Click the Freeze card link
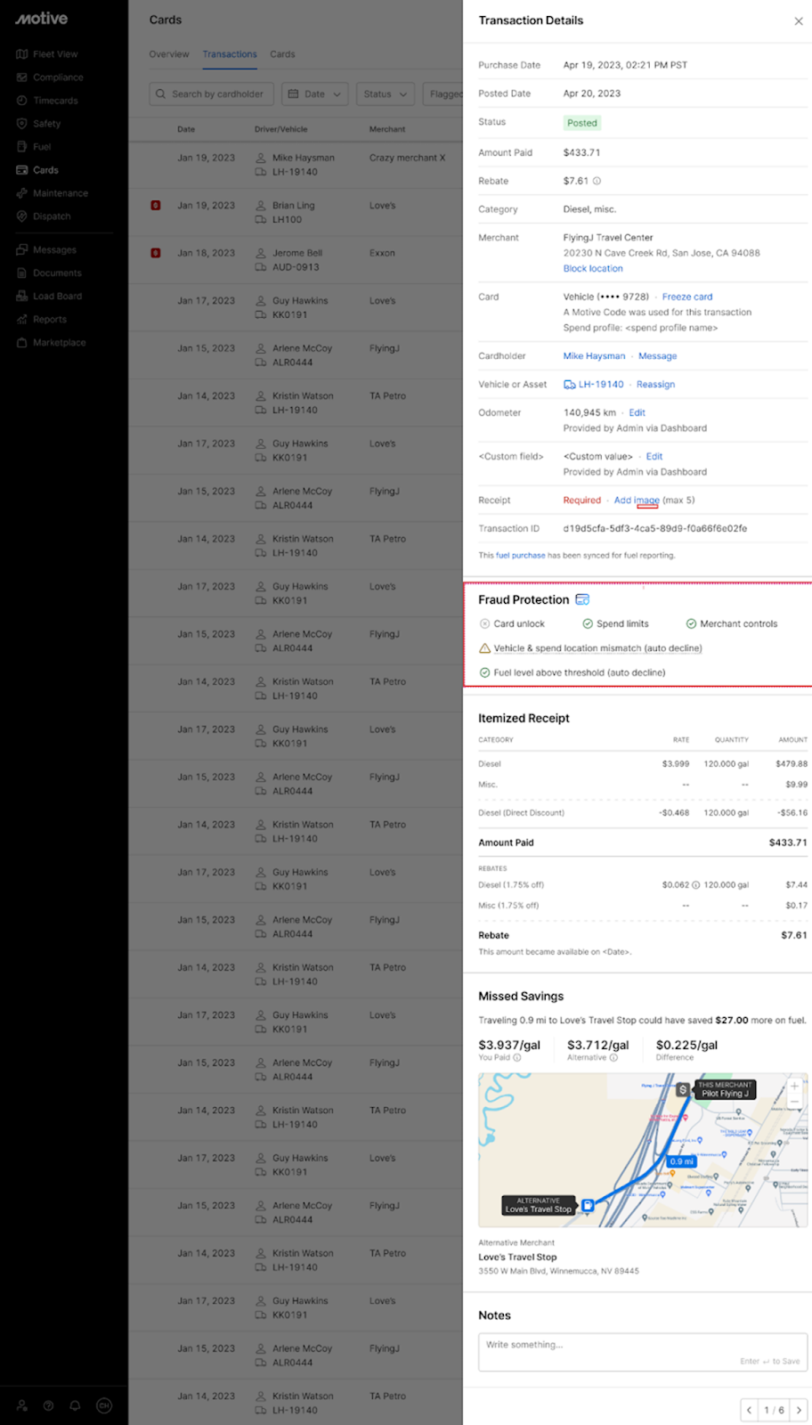The width and height of the screenshot is (812, 1425). (687, 297)
